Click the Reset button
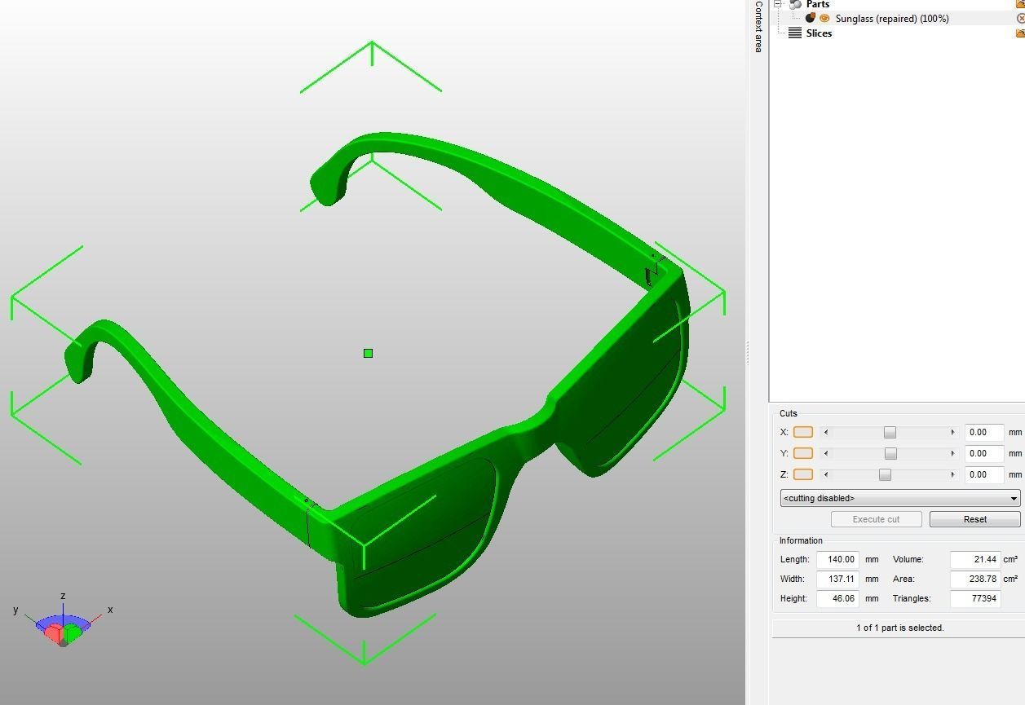Screen dimensions: 1025x705 click(975, 519)
